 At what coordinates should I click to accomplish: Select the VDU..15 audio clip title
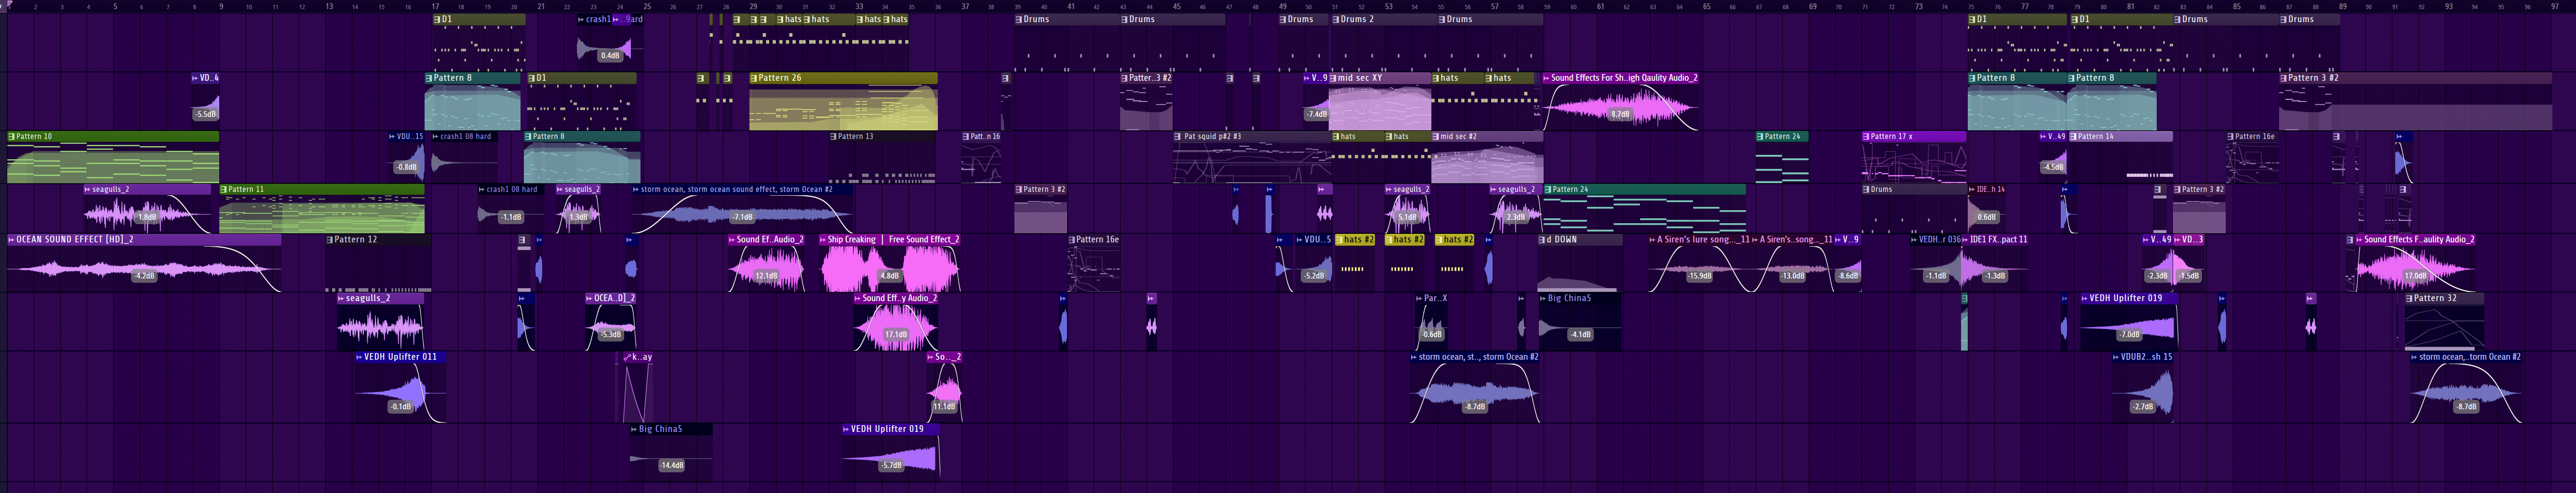tap(410, 137)
